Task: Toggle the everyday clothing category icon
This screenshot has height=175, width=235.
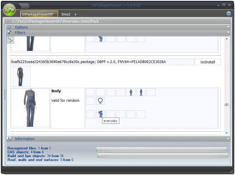Action: (101, 114)
